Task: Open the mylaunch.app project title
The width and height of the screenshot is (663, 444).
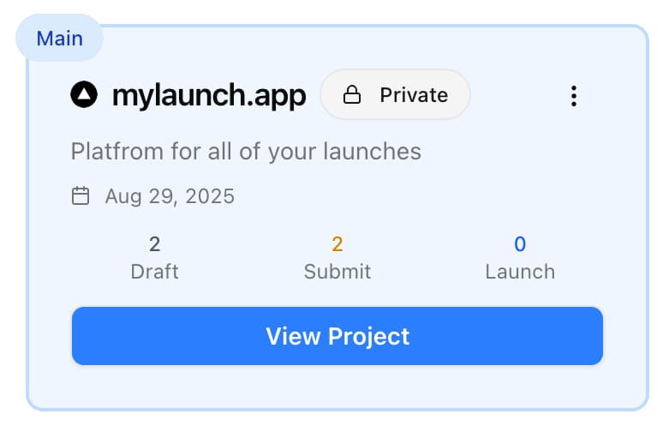Action: (208, 95)
